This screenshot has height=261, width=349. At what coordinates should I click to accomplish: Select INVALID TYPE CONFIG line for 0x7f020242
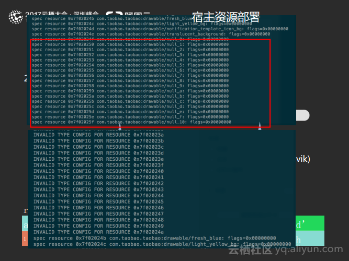point(98,183)
